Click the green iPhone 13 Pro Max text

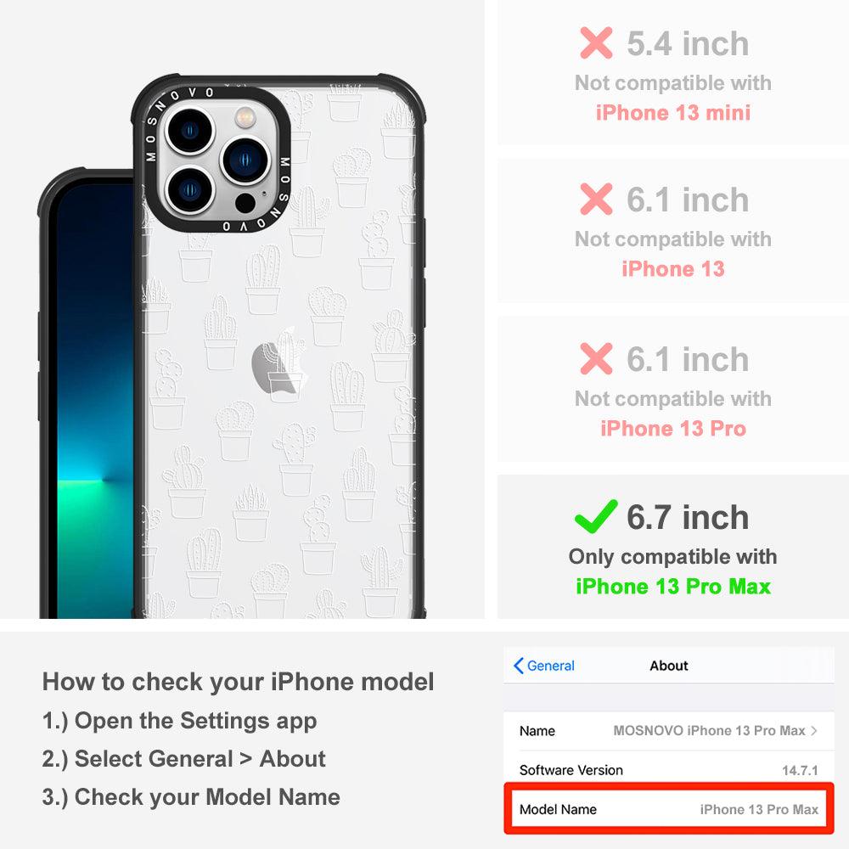coord(672,587)
